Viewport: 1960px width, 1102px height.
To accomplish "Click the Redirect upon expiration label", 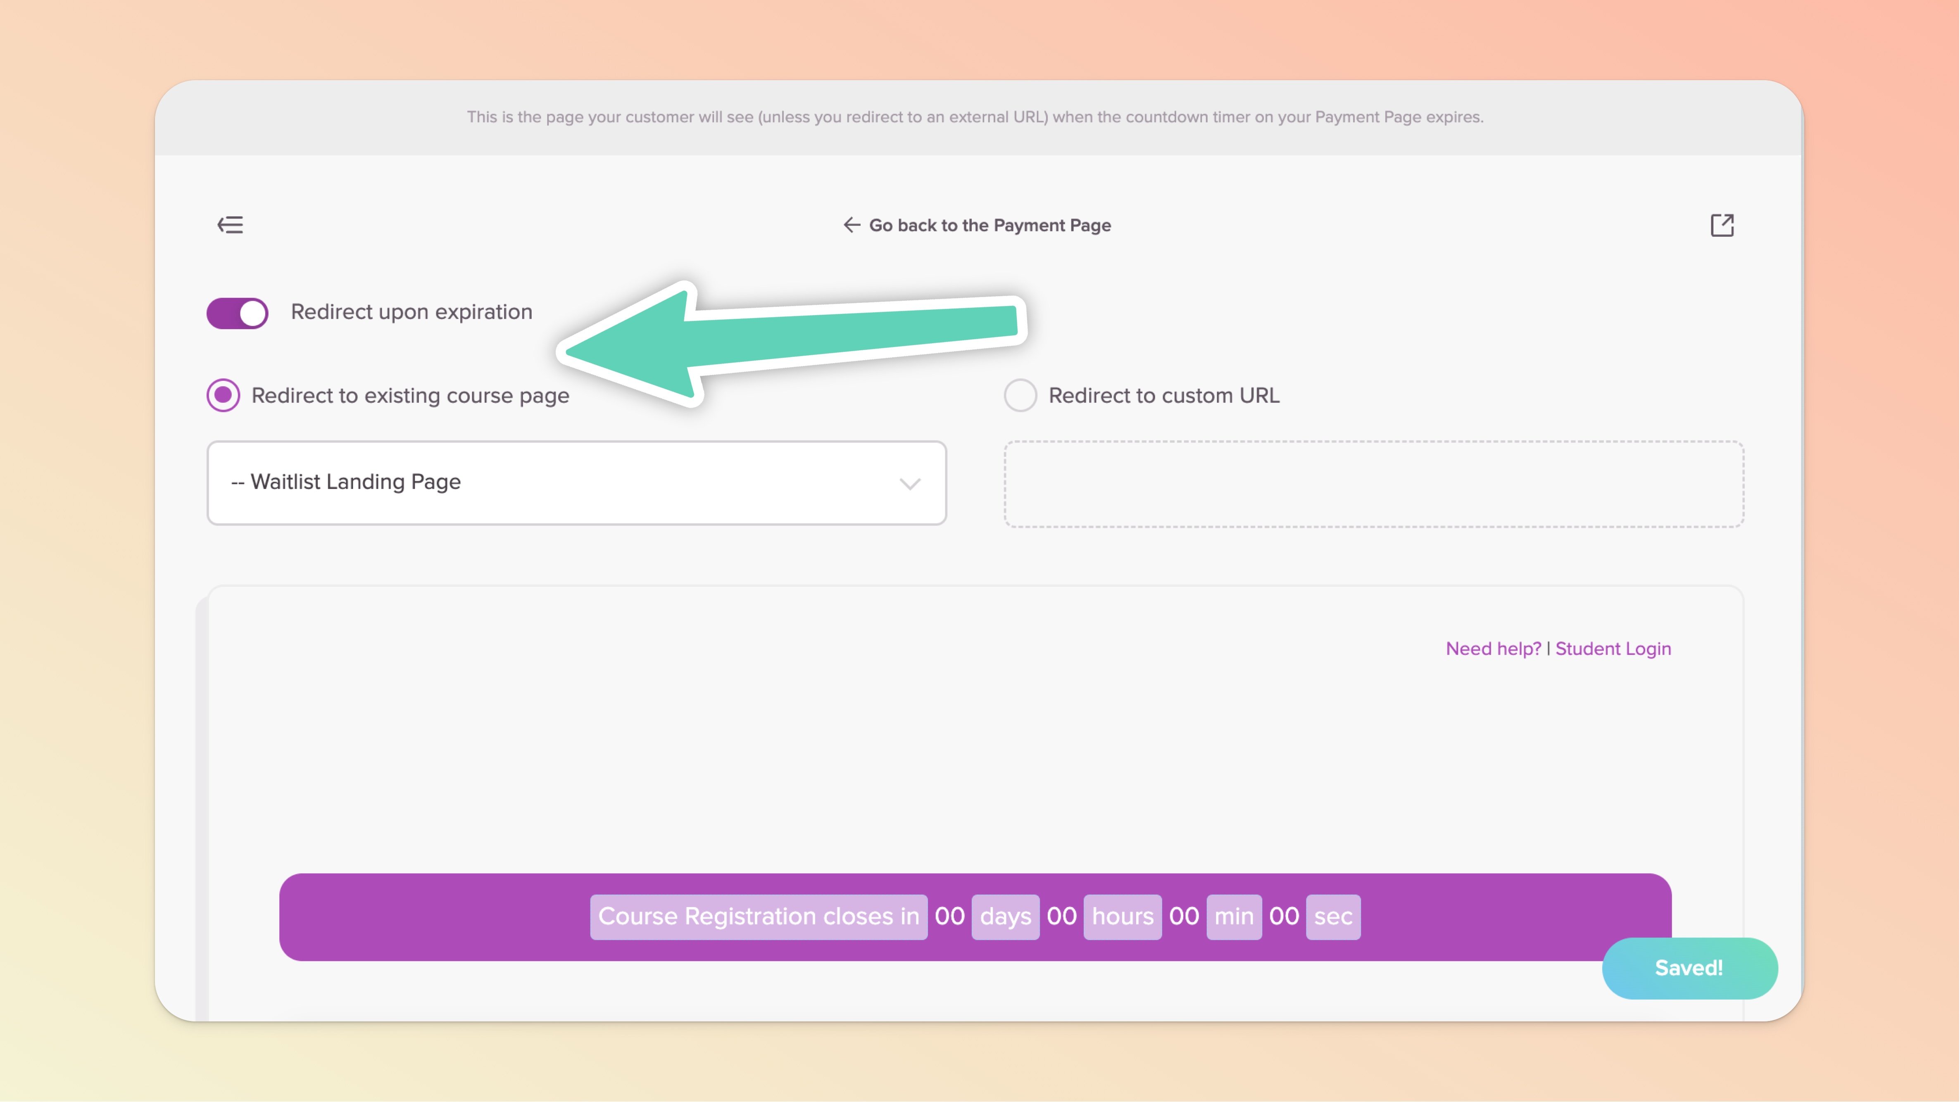I will [x=412, y=313].
